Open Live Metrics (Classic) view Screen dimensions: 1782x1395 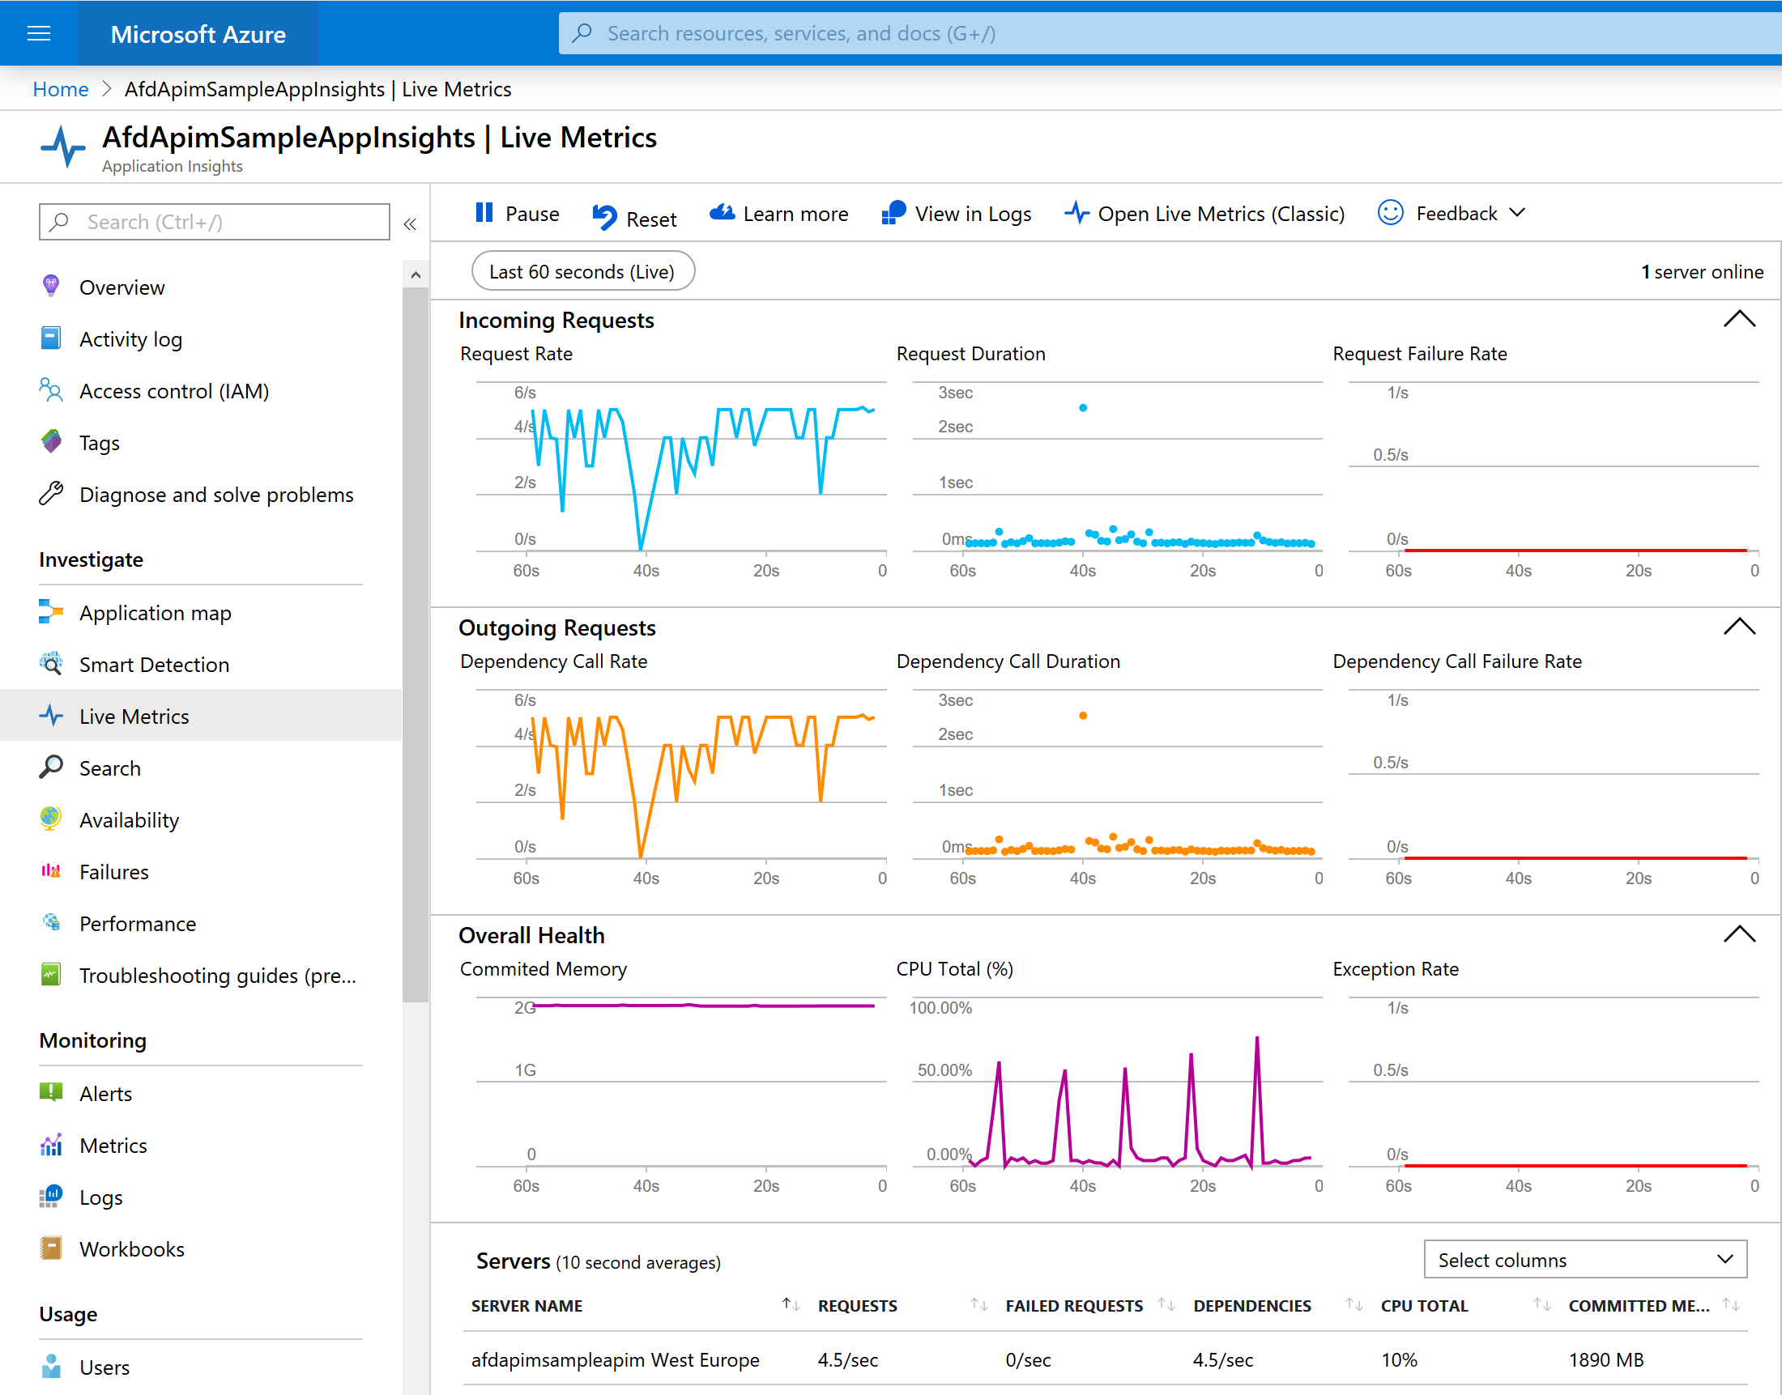pyautogui.click(x=1204, y=214)
